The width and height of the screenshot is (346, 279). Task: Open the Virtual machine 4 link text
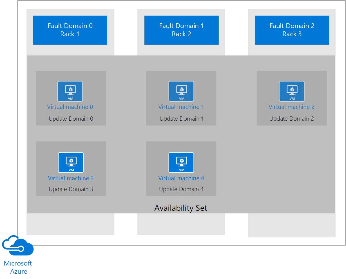click(181, 178)
